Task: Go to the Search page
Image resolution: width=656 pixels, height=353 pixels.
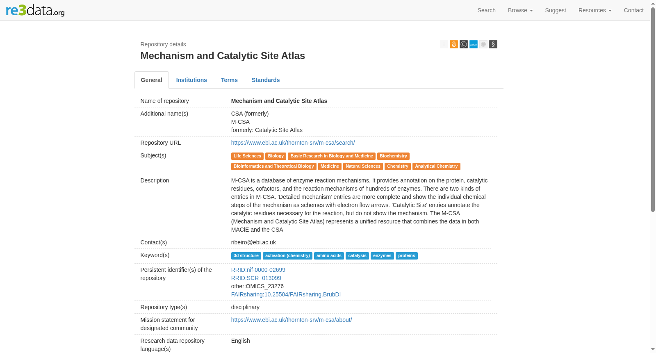Action: click(x=487, y=10)
